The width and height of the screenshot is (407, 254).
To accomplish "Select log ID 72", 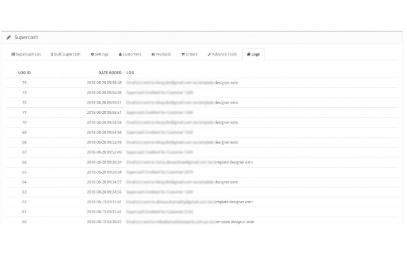I will (24, 103).
